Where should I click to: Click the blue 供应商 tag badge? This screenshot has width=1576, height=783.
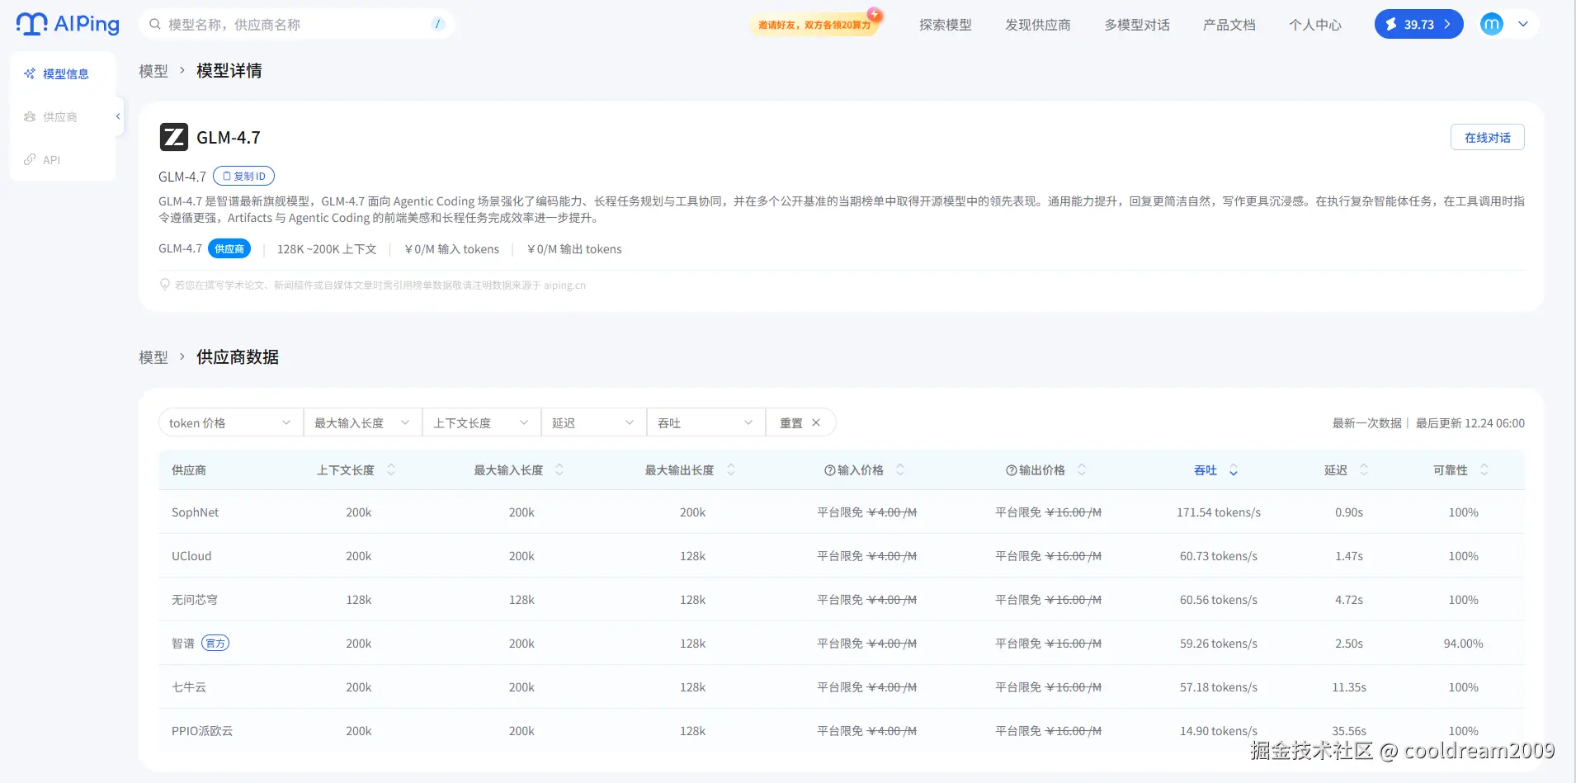[229, 248]
